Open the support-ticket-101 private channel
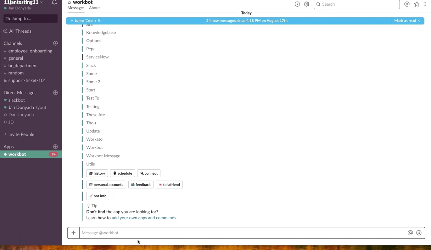Screen dimensions: 431x250 (27, 80)
